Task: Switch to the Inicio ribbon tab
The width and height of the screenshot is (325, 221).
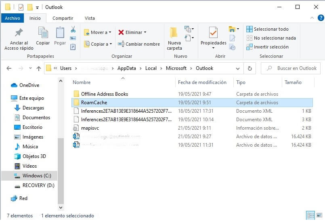Action: click(35, 18)
